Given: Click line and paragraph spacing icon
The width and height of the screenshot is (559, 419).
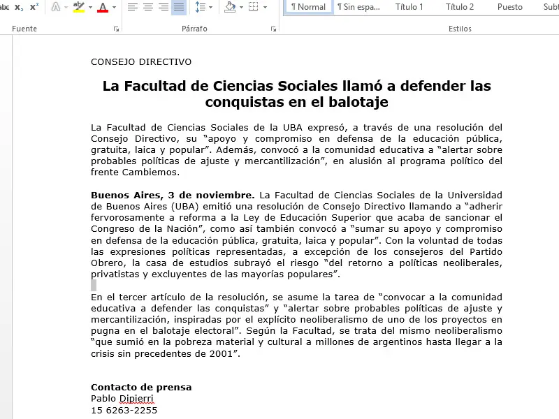Looking at the screenshot, I should click(201, 7).
